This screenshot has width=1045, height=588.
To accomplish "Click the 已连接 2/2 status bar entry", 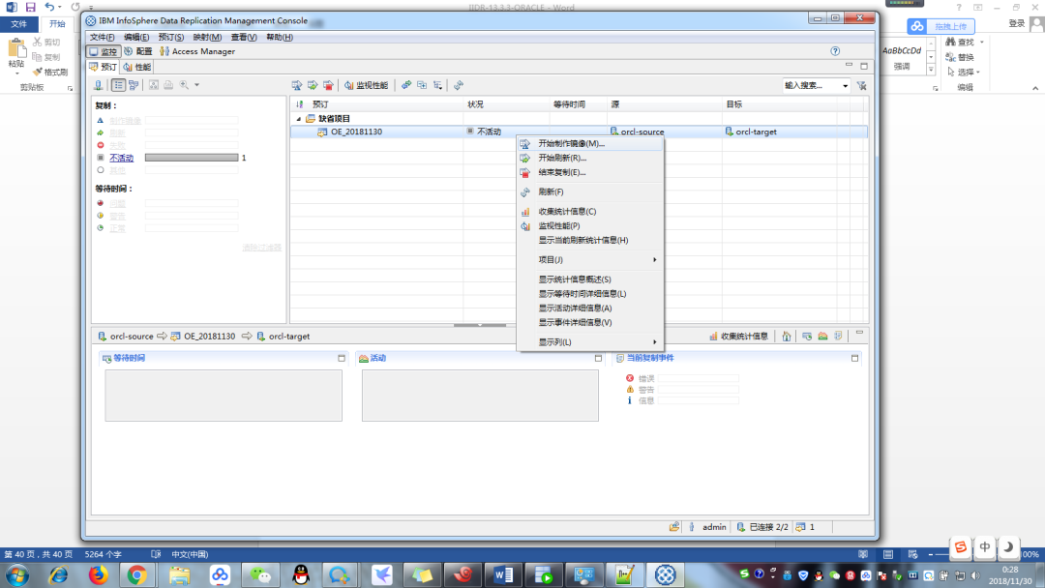I will coord(762,527).
